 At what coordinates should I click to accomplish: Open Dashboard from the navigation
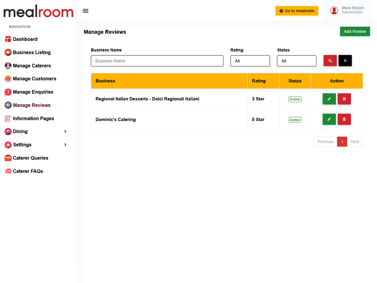25,39
